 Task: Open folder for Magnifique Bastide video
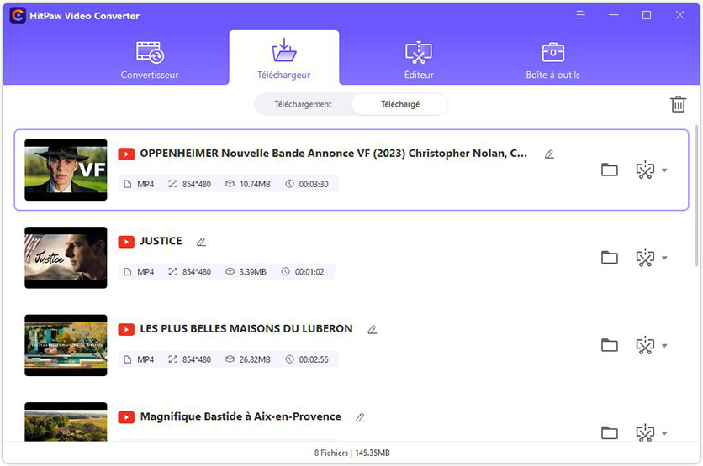tap(610, 433)
